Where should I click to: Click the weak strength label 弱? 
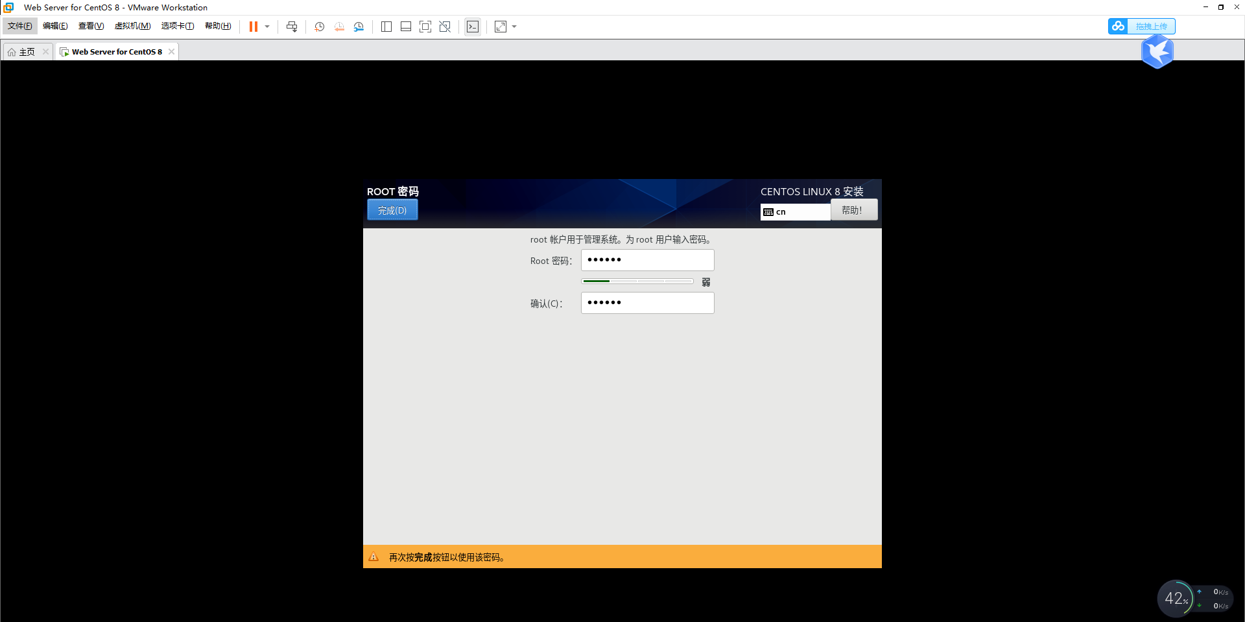click(x=706, y=282)
